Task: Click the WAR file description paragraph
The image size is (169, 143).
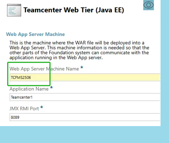Action: [79, 50]
